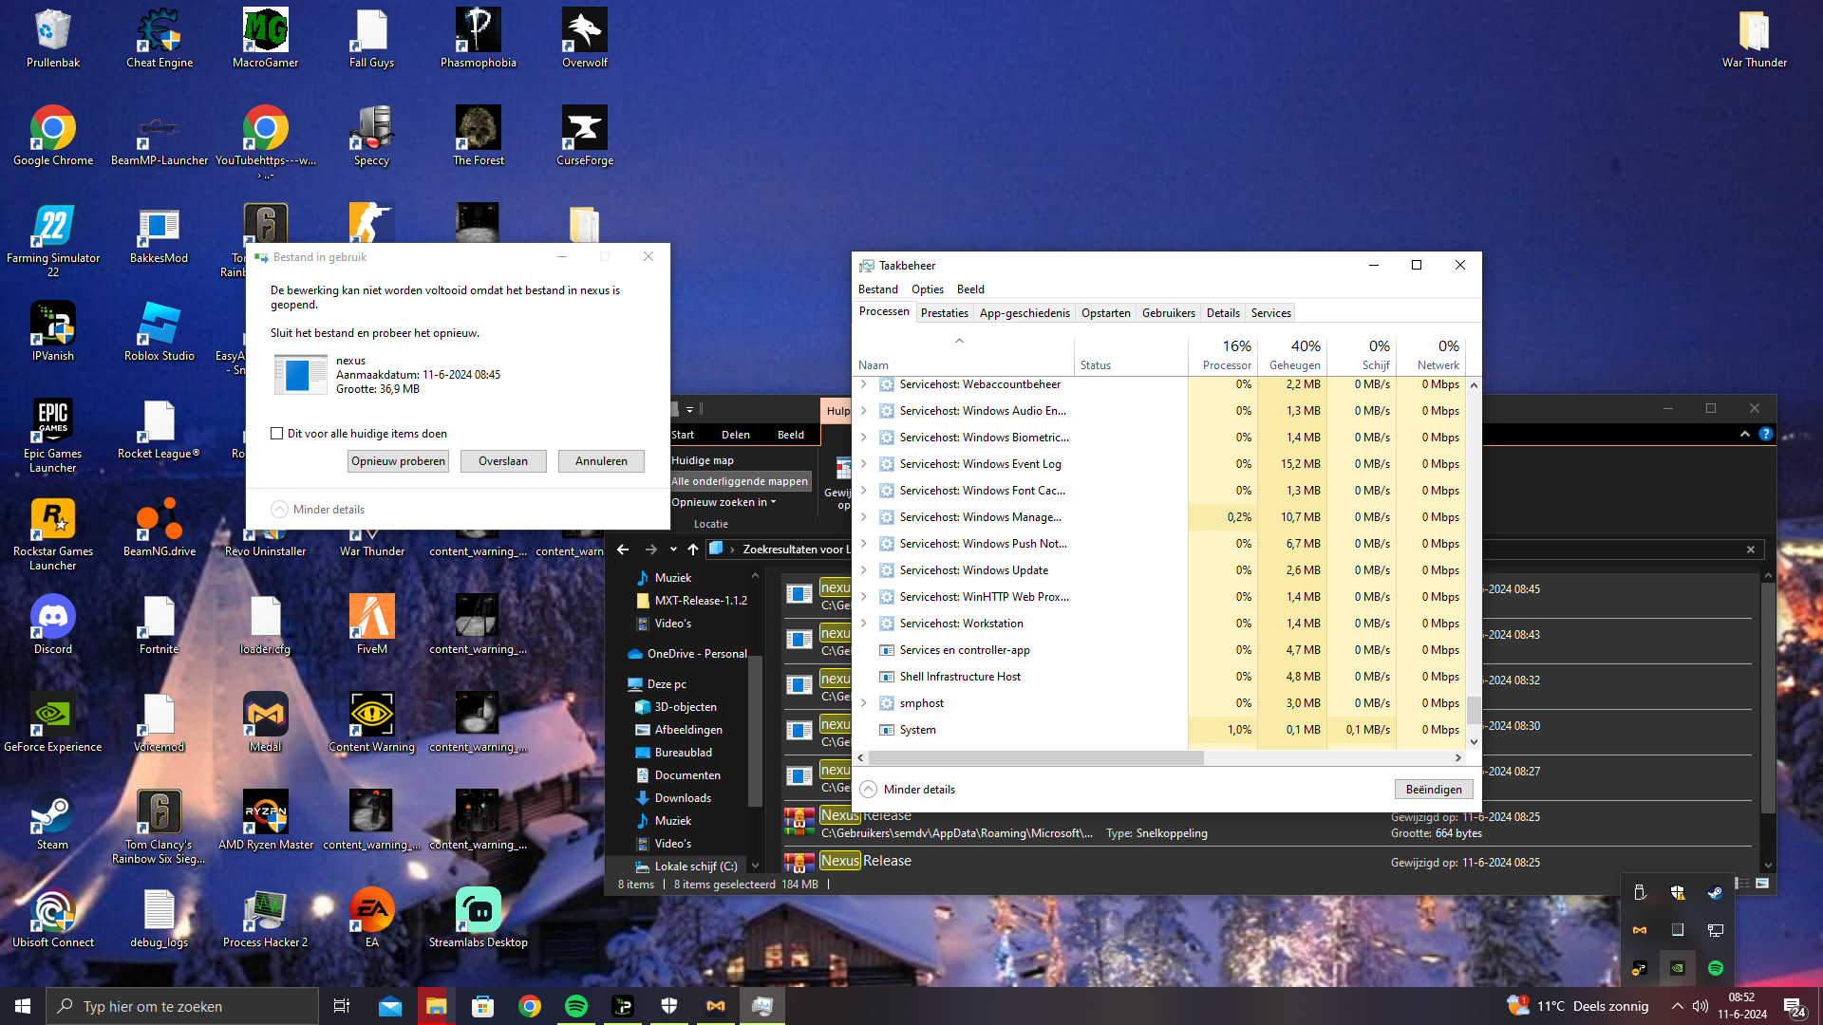Click the 'Opnieuw proberen' button
1823x1025 pixels.
(398, 461)
